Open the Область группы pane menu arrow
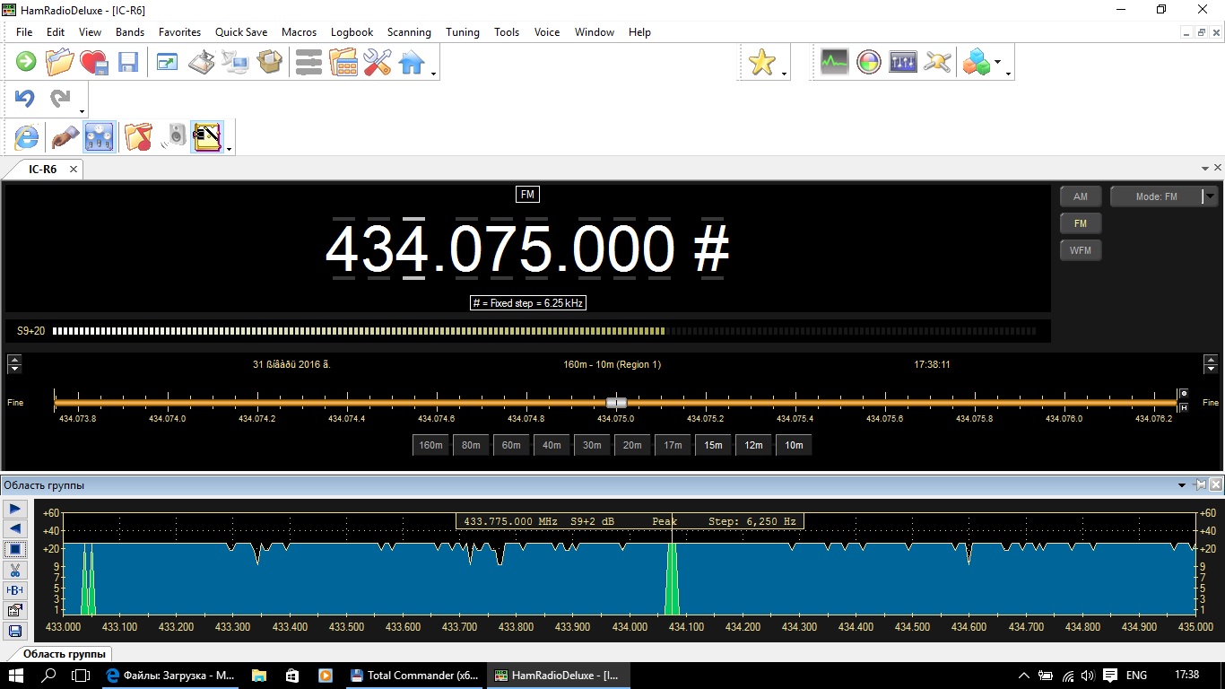This screenshot has width=1225, height=689. tap(1182, 485)
